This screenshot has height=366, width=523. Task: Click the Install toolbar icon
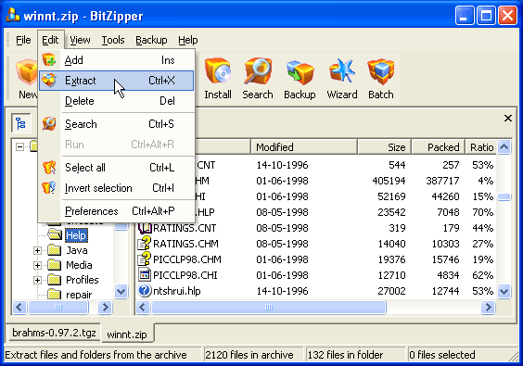click(218, 70)
